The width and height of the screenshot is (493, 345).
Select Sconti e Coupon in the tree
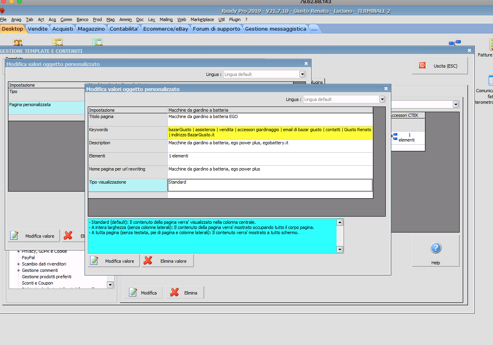tap(37, 283)
